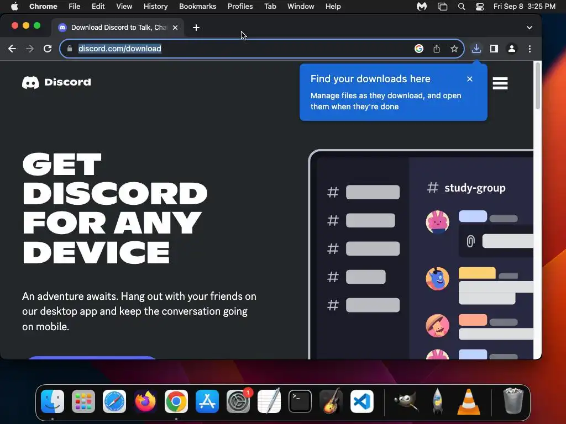566x424 pixels.
Task: Open Firefox from the Dock
Action: click(x=145, y=401)
